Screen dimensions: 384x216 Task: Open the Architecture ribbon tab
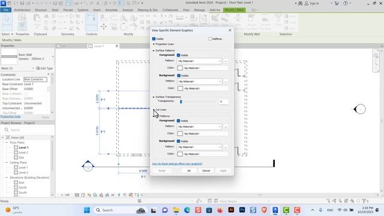(x=22, y=10)
